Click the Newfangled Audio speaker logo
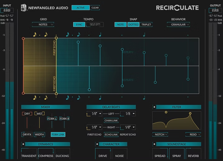 24,8
